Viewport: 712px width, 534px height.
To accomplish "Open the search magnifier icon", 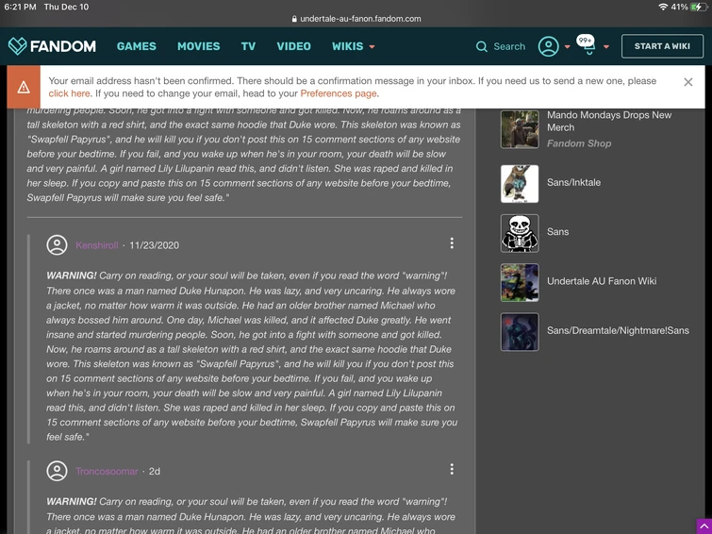I will pyautogui.click(x=481, y=47).
